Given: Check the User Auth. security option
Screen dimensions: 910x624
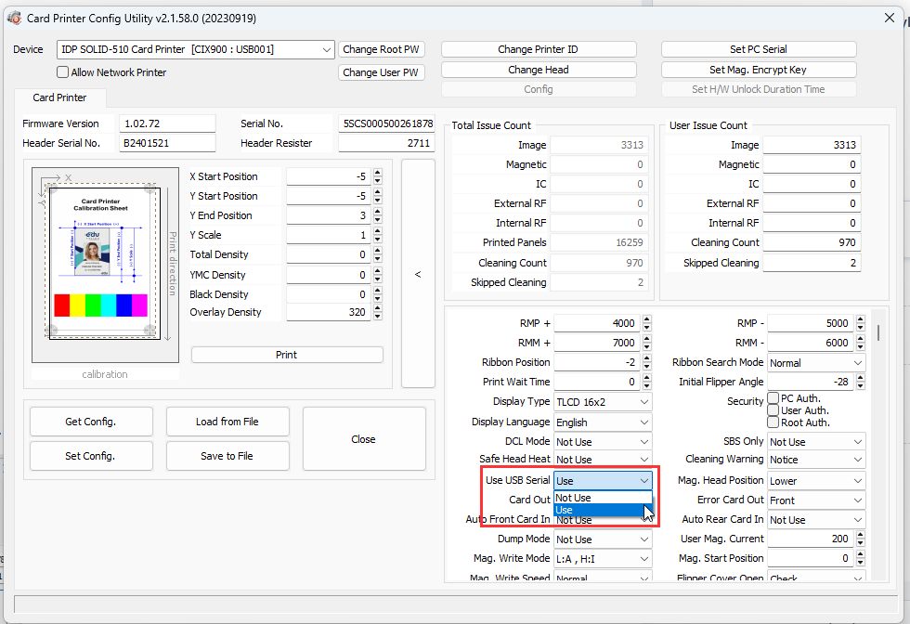Looking at the screenshot, I should tap(773, 410).
